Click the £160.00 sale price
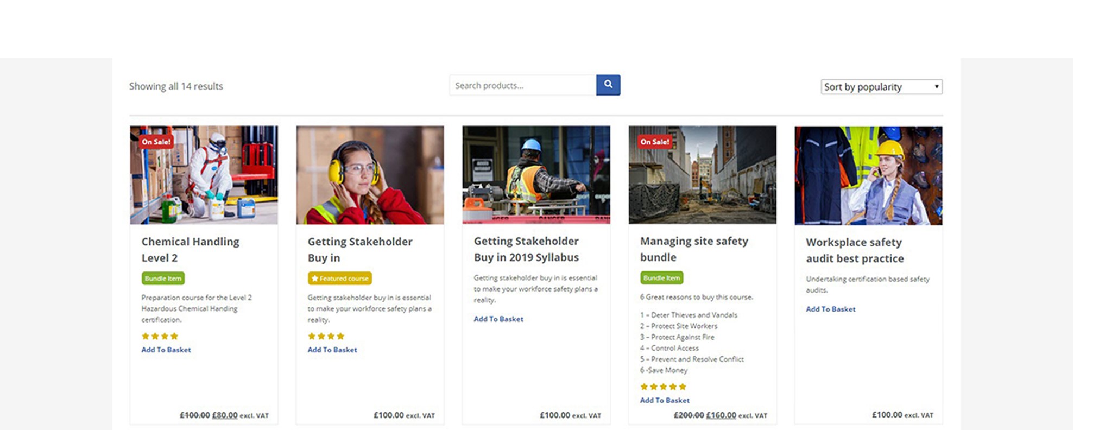 click(721, 415)
